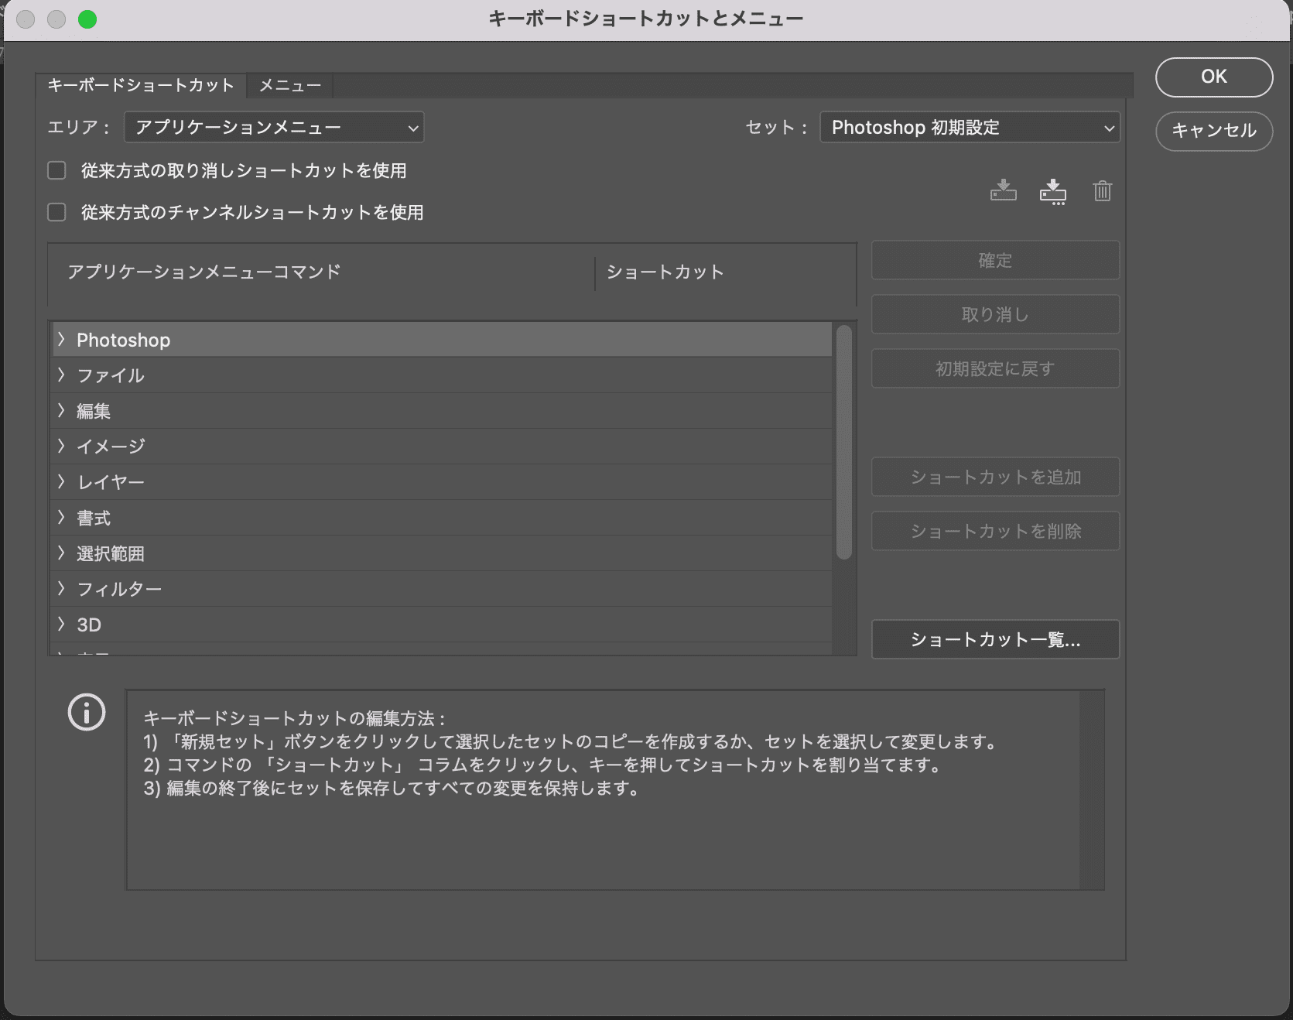Click the キャンセル button

tap(1214, 131)
